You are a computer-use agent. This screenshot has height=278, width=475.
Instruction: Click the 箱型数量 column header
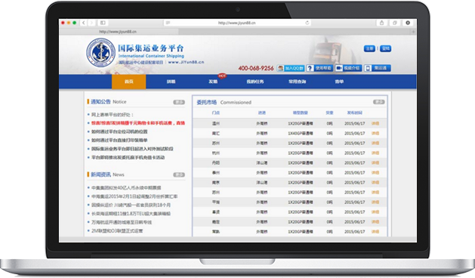(x=301, y=113)
